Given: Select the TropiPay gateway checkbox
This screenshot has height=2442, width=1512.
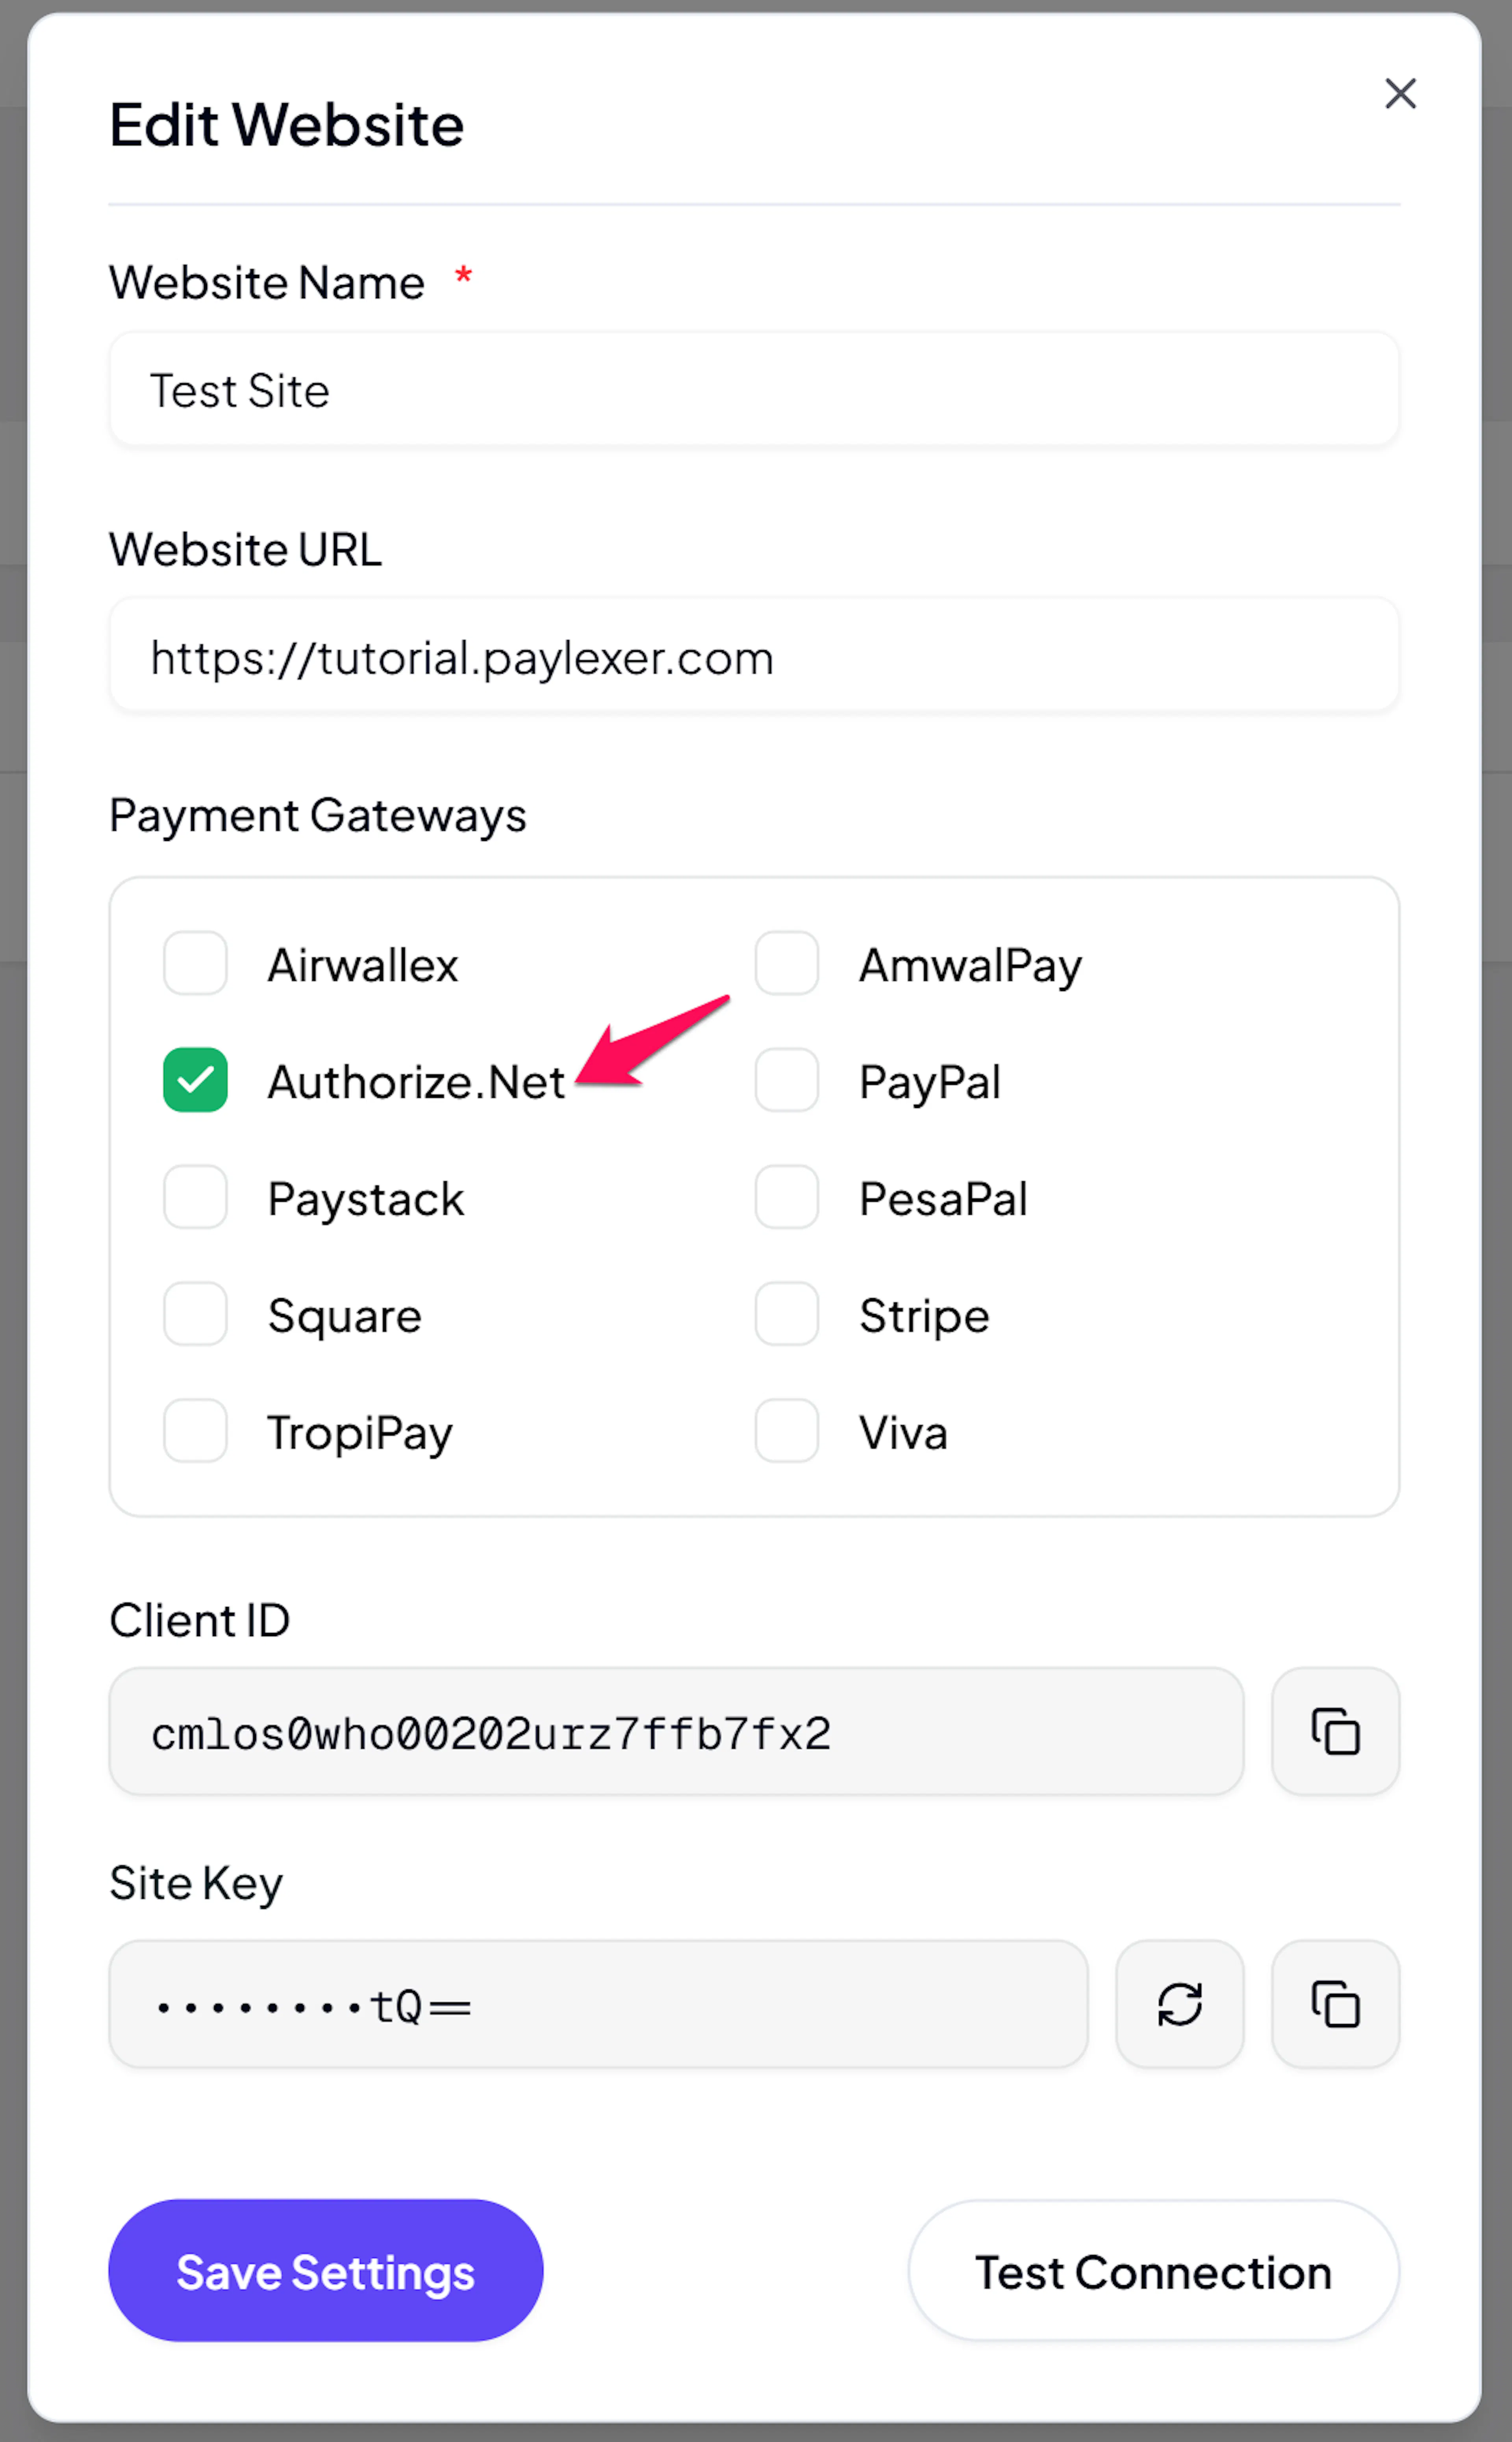Looking at the screenshot, I should (195, 1431).
